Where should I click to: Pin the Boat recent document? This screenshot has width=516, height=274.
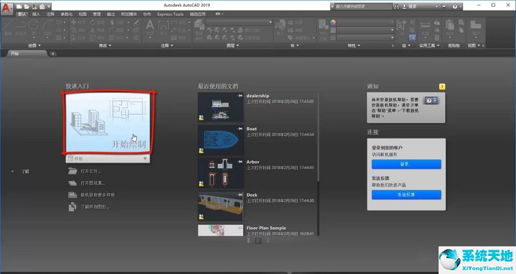tap(240, 129)
